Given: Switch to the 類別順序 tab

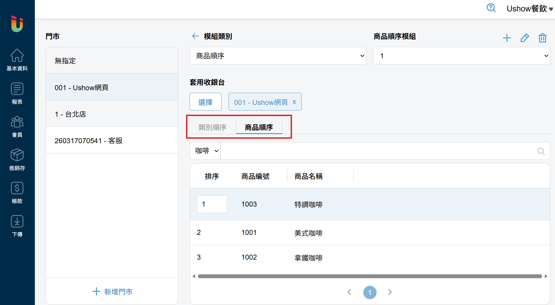Looking at the screenshot, I should coord(212,127).
